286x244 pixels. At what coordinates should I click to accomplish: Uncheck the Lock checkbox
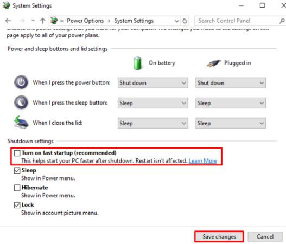coord(17,205)
